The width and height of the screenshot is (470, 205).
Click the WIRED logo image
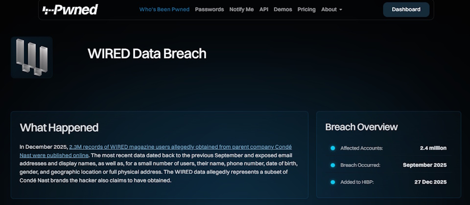[32, 57]
